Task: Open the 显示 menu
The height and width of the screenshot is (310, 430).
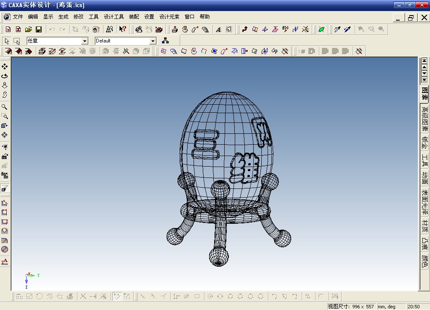Action: [48, 17]
